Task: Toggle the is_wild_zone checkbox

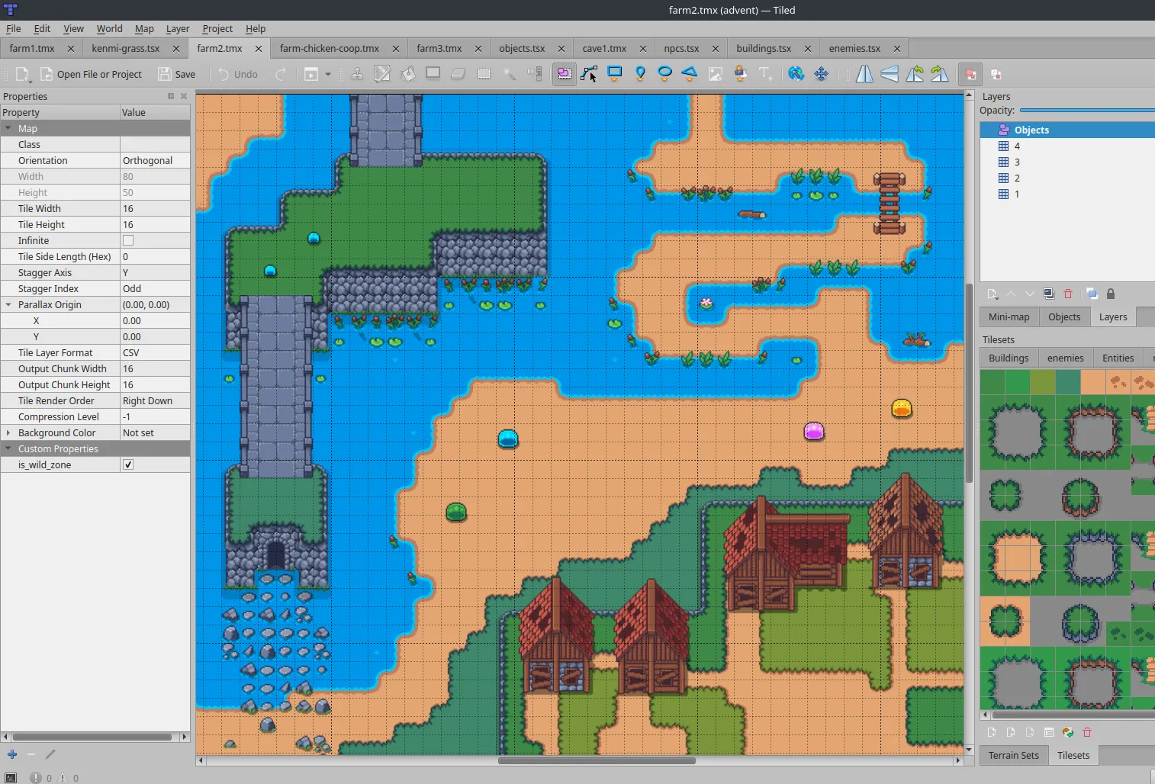Action: click(128, 464)
